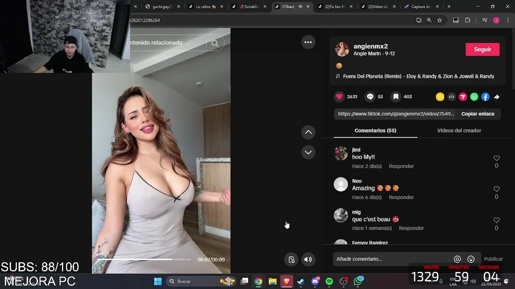The image size is (515, 289).
Task: Open Brave browser from taskbar
Action: 286,281
